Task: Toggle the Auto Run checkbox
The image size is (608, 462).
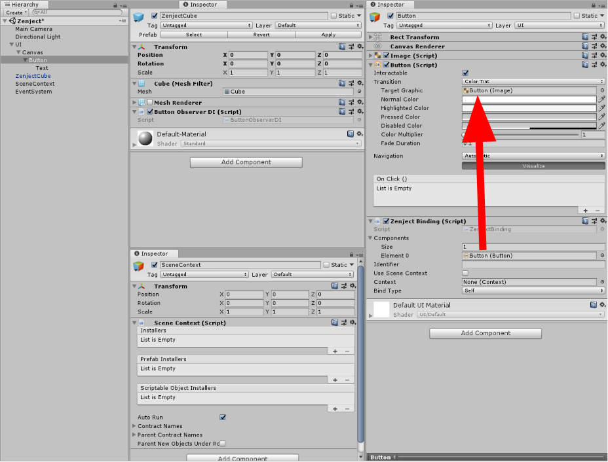Action: (223, 418)
